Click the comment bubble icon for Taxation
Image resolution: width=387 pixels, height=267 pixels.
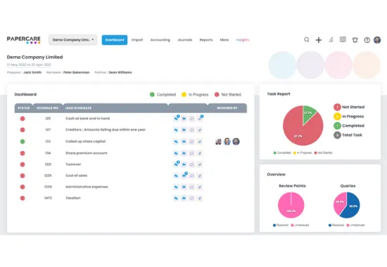(191, 198)
